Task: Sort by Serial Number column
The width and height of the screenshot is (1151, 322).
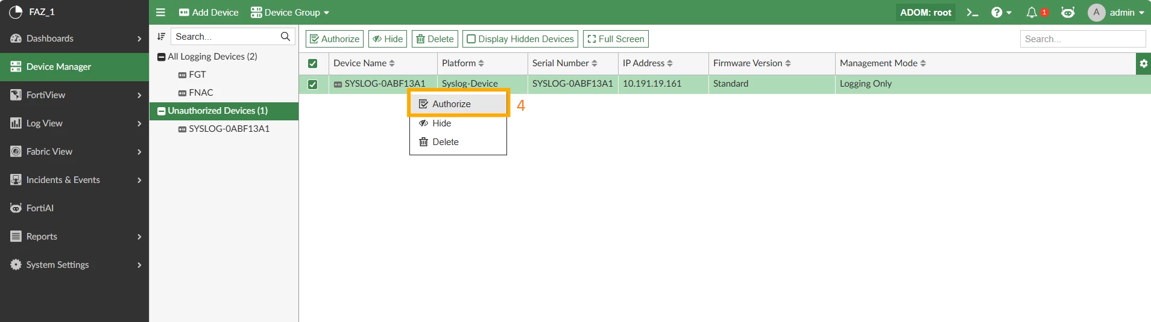Action: coord(564,63)
